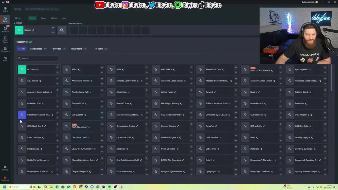
Task: Switch to the Chat tab
Action: coord(43,18)
